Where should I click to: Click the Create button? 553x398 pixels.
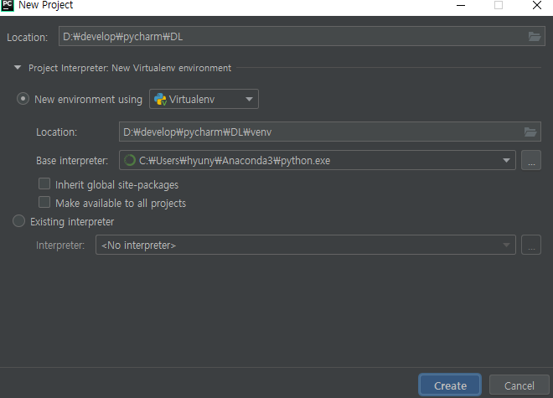tap(450, 385)
